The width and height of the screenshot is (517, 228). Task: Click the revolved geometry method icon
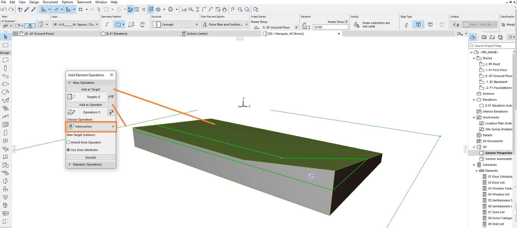[143, 24]
